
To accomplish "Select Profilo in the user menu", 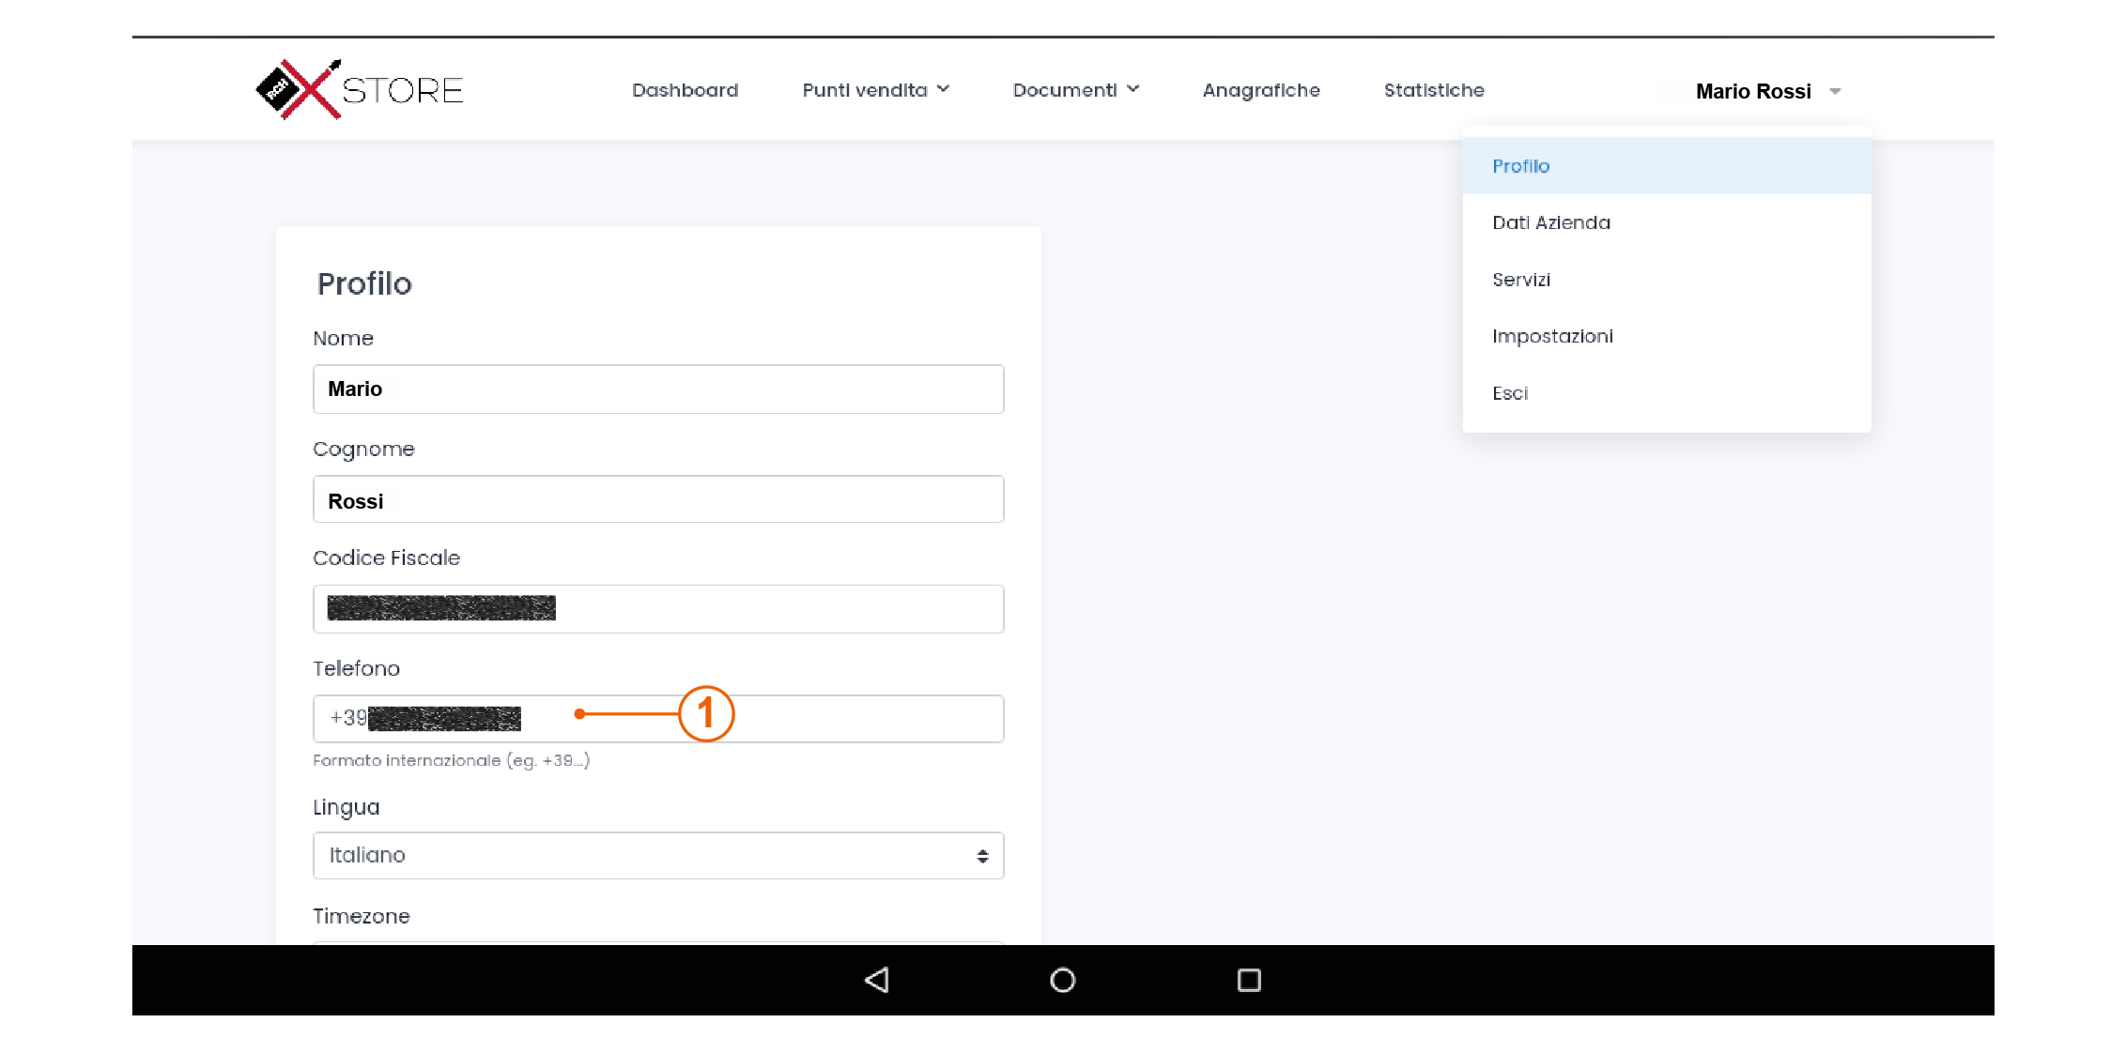I will point(1520,166).
